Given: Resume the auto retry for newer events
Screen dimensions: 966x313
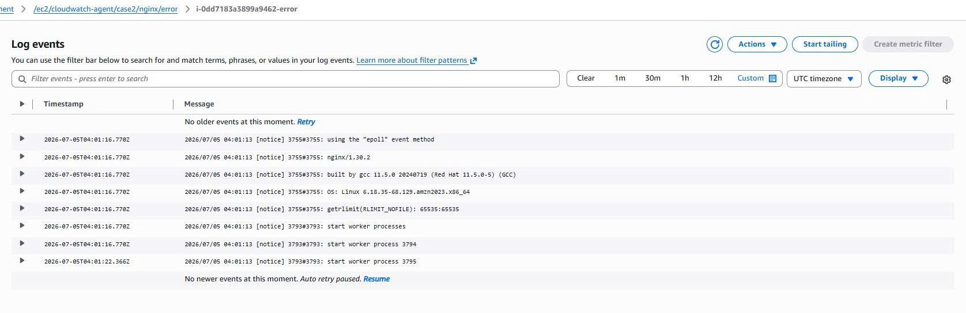Looking at the screenshot, I should pyautogui.click(x=376, y=279).
